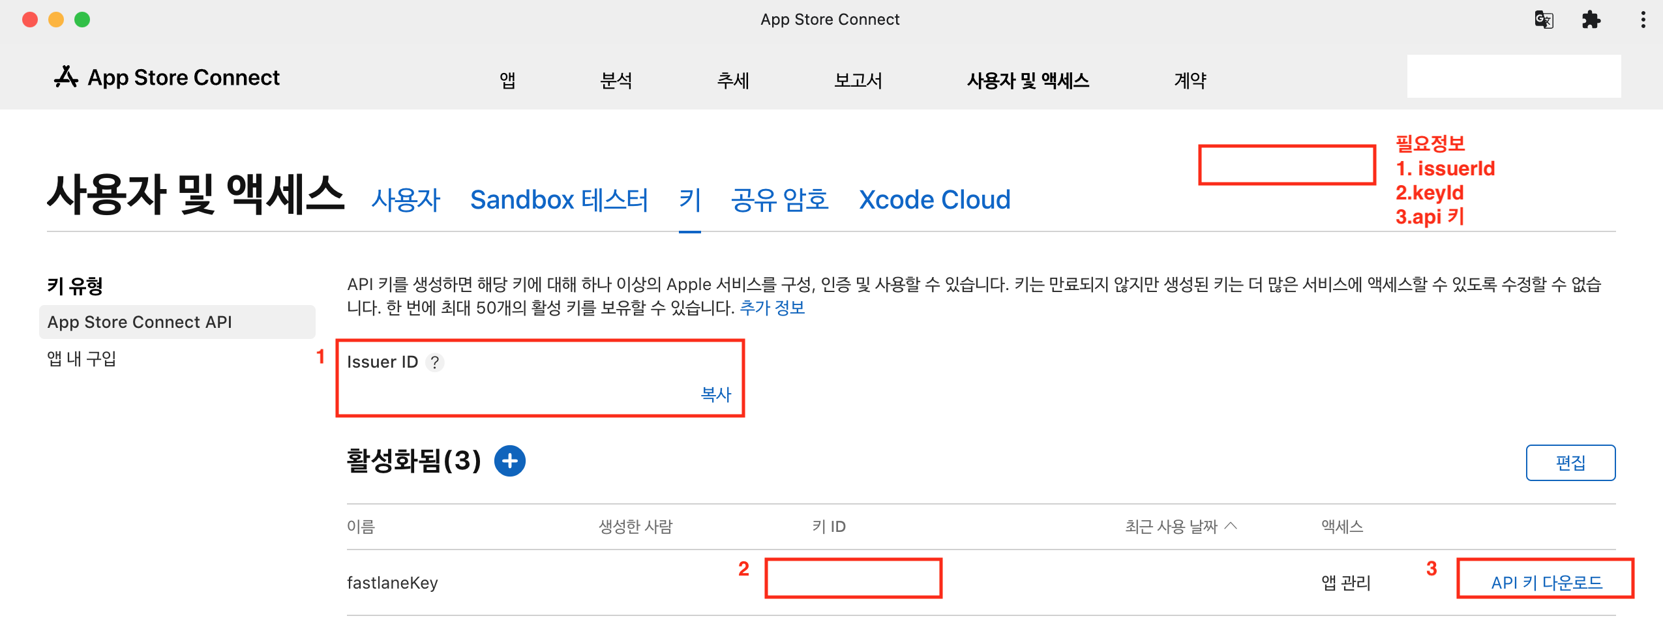Download the key via API 키 다운로드
Image resolution: width=1663 pixels, height=631 pixels.
tap(1546, 582)
